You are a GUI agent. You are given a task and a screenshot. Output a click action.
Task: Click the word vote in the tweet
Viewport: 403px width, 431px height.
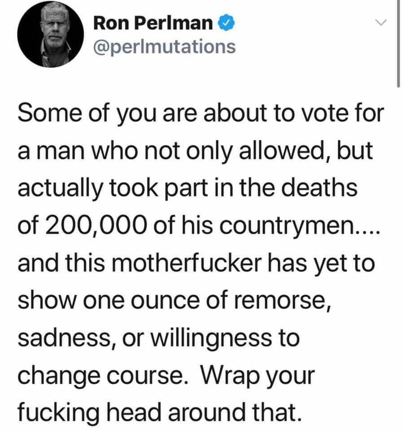tap(323, 114)
